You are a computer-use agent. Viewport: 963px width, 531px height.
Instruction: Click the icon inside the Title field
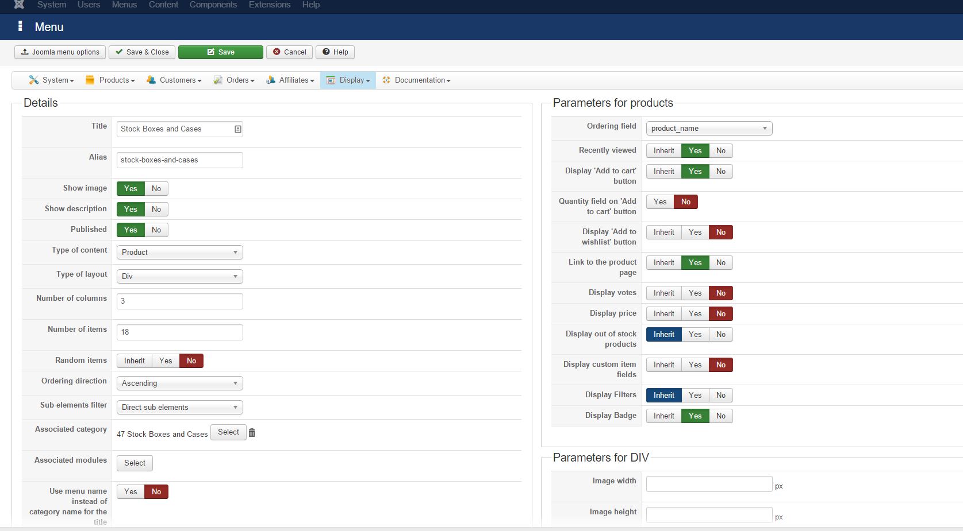(237, 129)
